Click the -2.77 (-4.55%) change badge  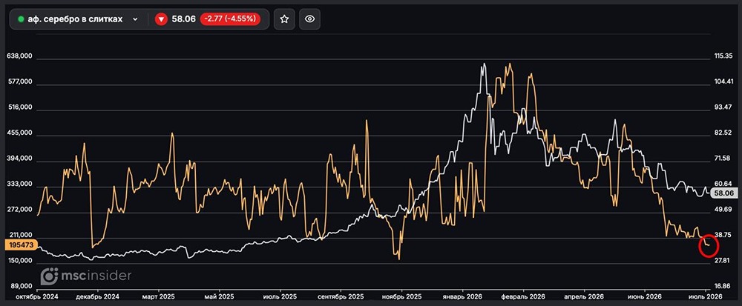(230, 19)
